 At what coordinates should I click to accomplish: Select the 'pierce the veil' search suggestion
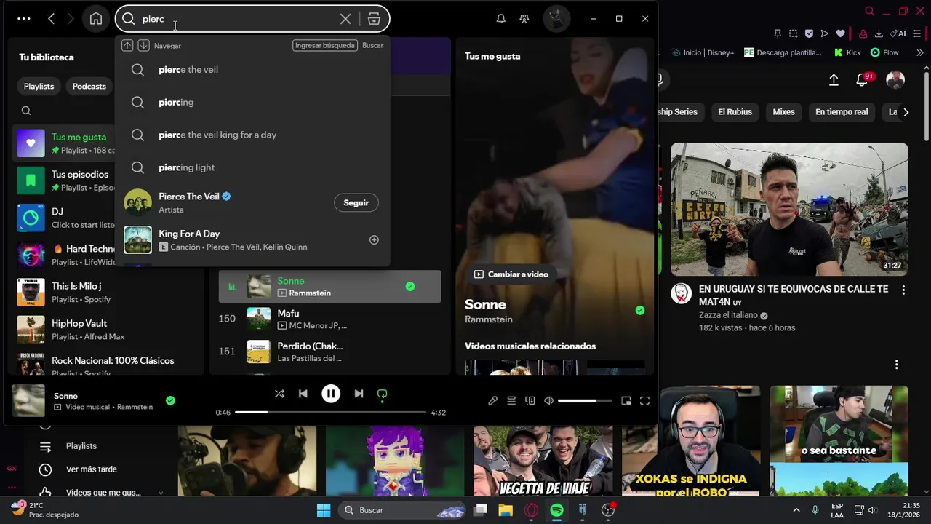tap(252, 70)
